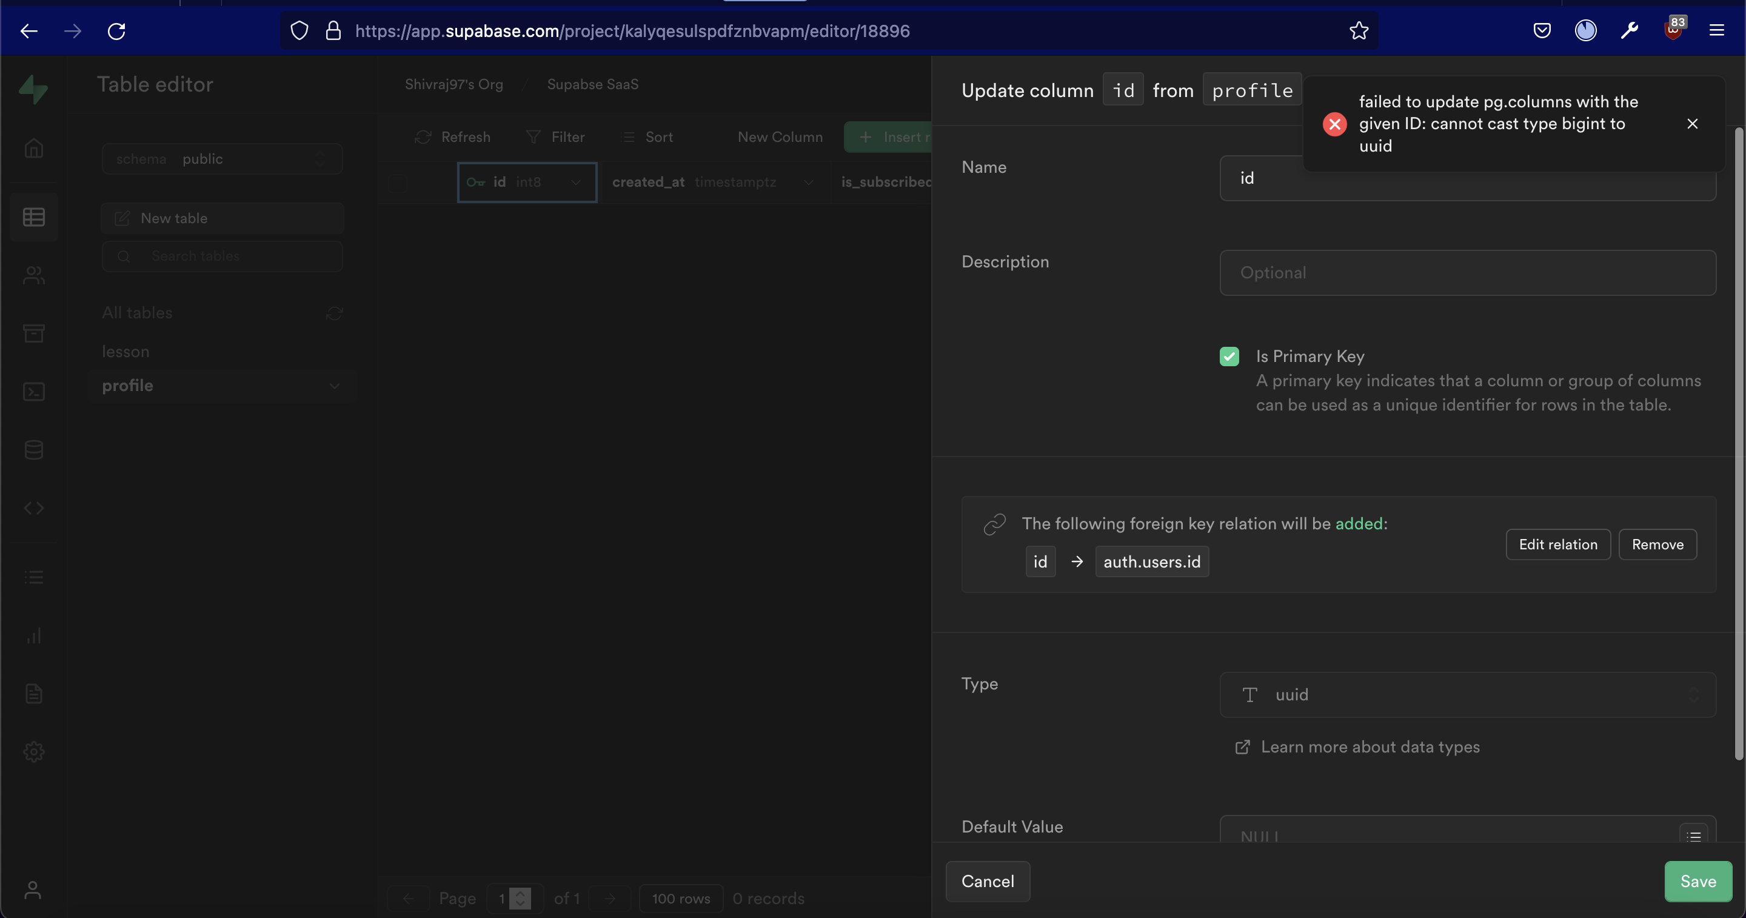The width and height of the screenshot is (1746, 918).
Task: Remove the foreign key relation
Action: 1657,544
